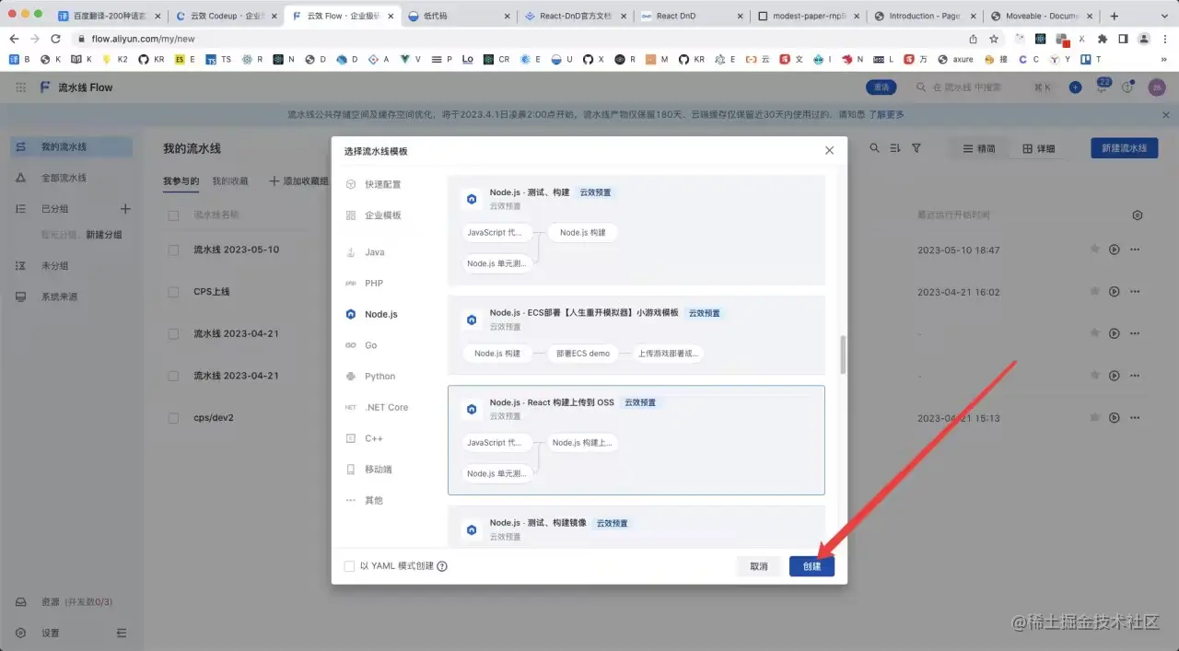The height and width of the screenshot is (651, 1179).
Task: Switch to 精简 view mode
Action: (x=978, y=148)
